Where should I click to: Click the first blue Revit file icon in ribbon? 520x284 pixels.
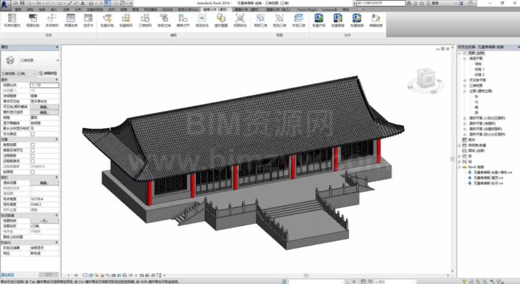[319, 18]
